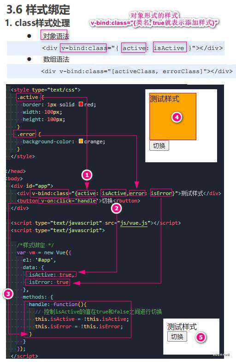This screenshot has width=236, height=362.
Task: Click the red color swatch in border rule
Action: (81, 104)
